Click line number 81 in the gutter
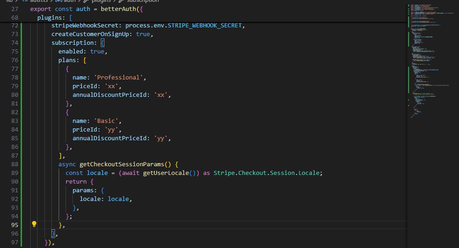The width and height of the screenshot is (459, 248). (x=15, y=104)
